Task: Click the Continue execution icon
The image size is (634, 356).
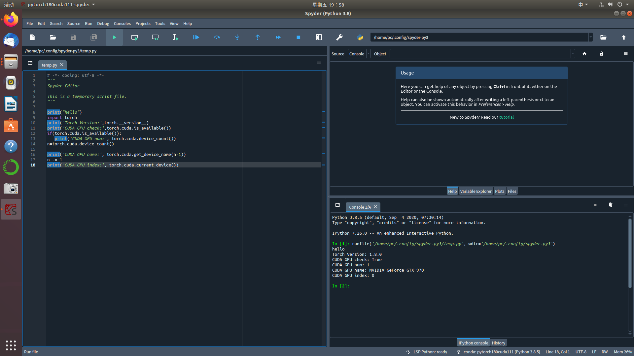Action: click(278, 37)
